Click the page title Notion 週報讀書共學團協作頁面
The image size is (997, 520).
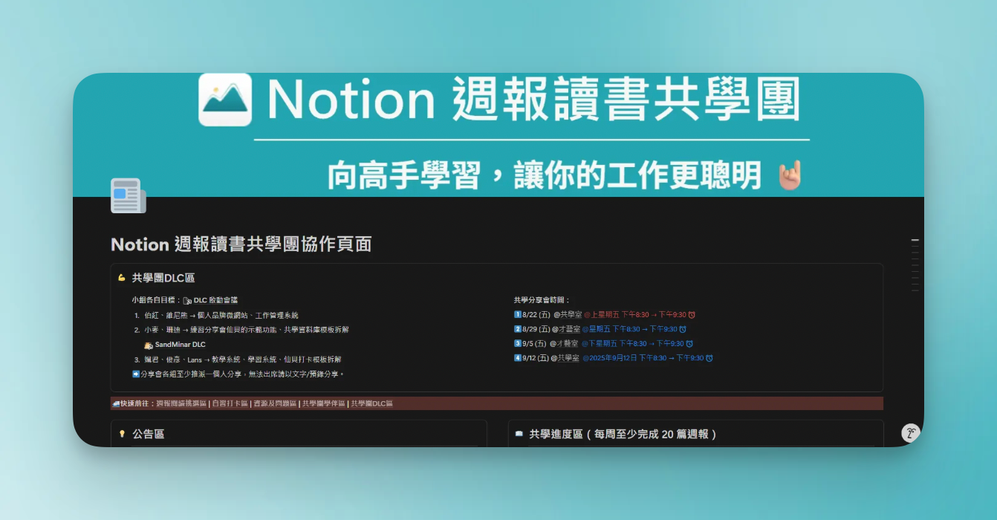pyautogui.click(x=241, y=244)
